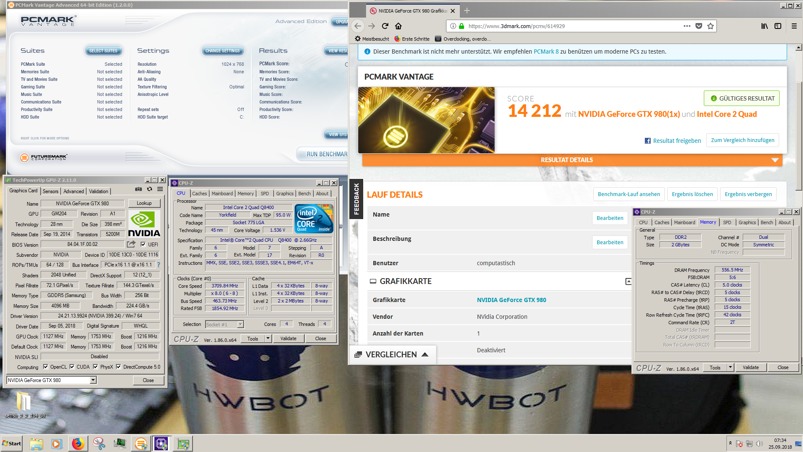The image size is (803, 452).
Task: Open the Firefox main hamburger menu
Action: click(x=794, y=26)
